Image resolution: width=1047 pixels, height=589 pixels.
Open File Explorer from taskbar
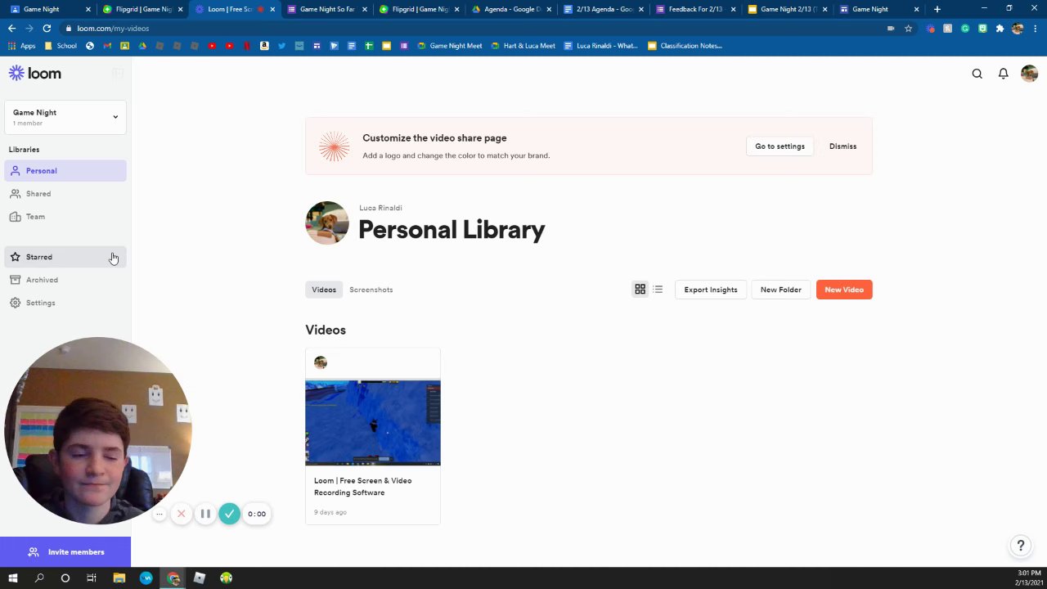(119, 578)
